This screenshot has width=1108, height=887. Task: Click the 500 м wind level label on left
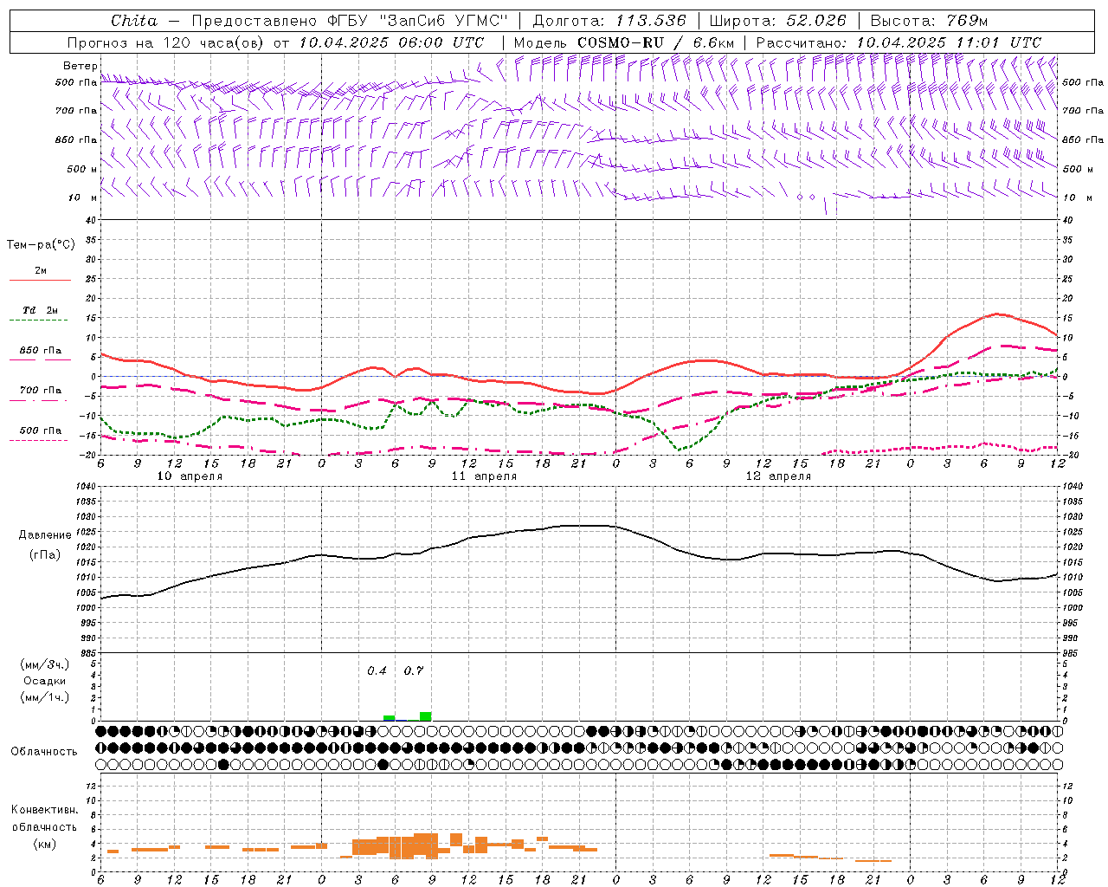[x=82, y=170]
